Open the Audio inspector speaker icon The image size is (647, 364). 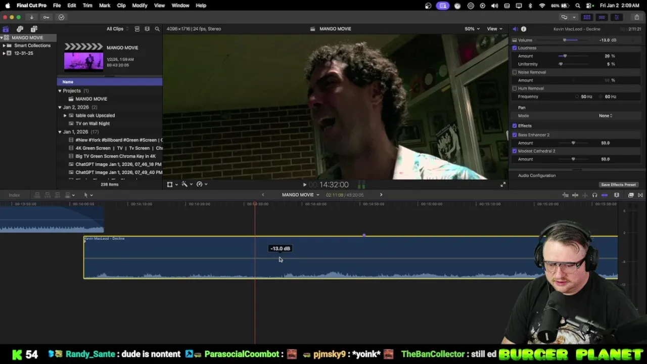(515, 29)
